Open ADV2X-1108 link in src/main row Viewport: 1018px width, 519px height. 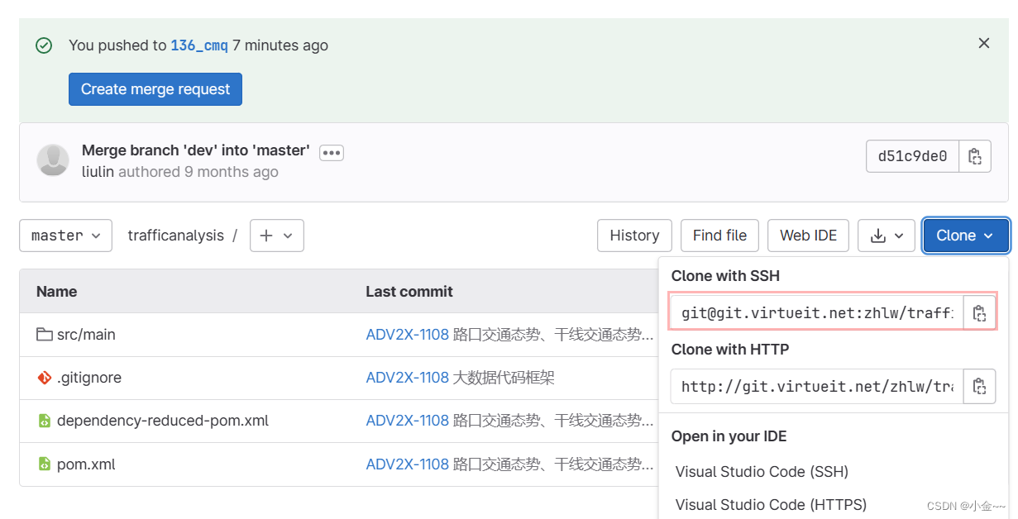coord(408,335)
